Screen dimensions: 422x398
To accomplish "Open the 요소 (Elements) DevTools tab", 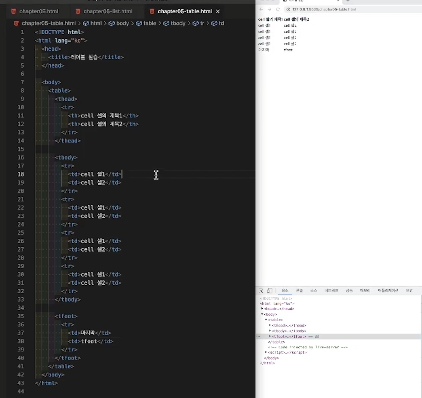I will [x=285, y=291].
